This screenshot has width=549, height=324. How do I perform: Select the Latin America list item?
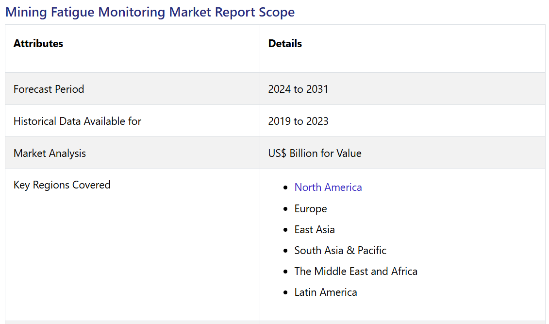[326, 292]
